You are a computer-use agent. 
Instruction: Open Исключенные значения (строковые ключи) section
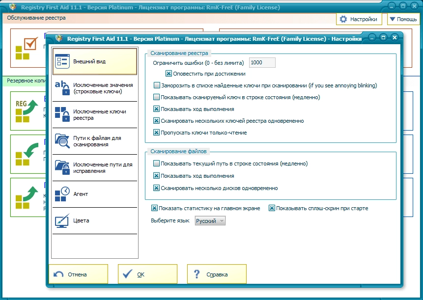pos(95,88)
